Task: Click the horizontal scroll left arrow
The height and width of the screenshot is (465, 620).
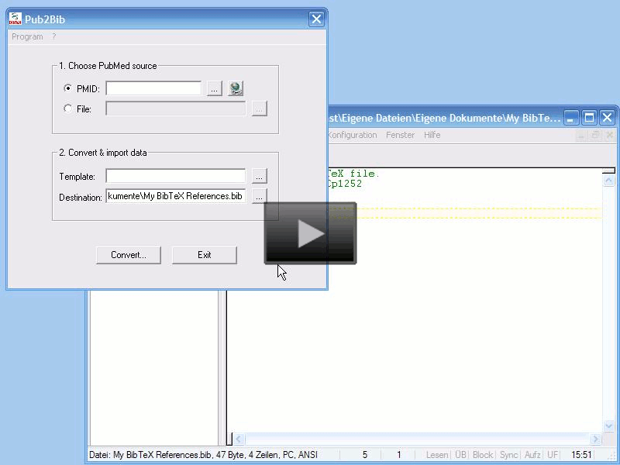Action: [239, 439]
